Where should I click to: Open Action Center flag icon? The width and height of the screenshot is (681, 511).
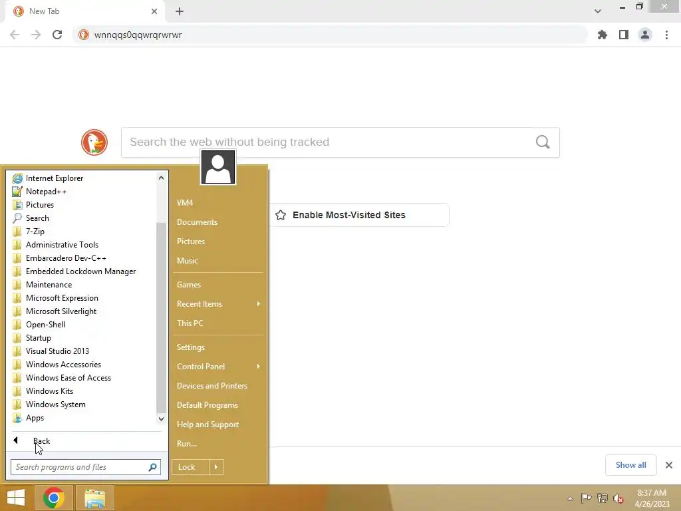(586, 498)
